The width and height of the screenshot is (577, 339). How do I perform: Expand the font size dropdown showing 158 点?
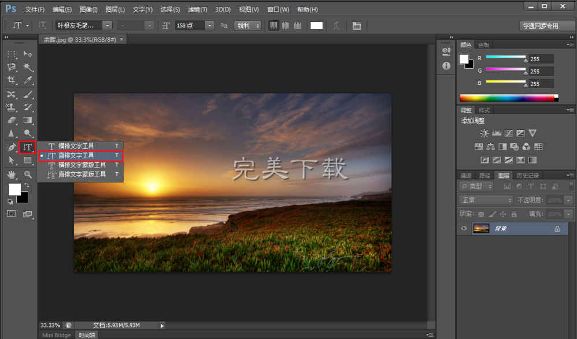[x=209, y=25]
